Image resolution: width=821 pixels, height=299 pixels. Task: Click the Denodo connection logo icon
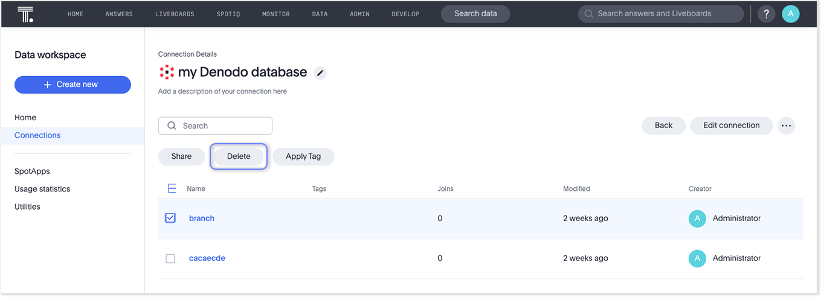click(166, 72)
